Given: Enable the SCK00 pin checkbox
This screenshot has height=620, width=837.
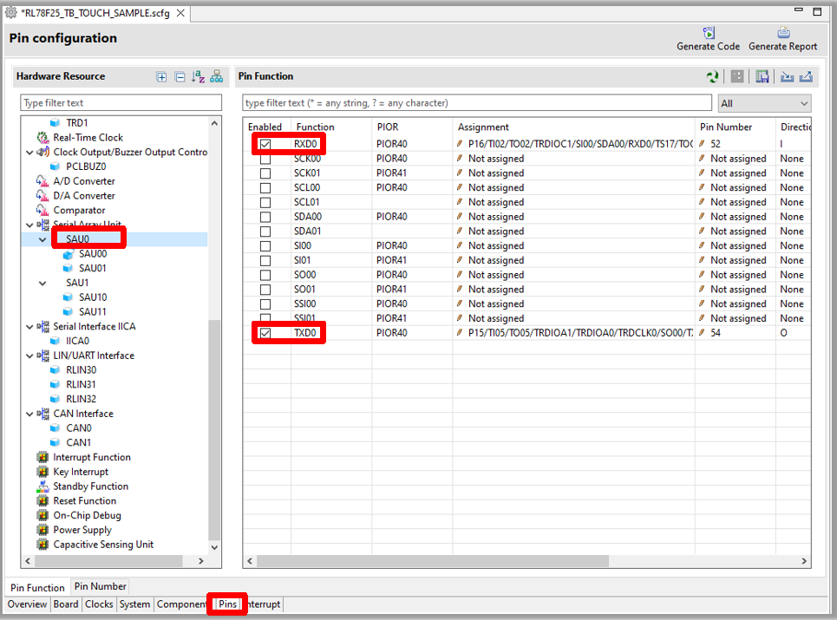Looking at the screenshot, I should (x=265, y=159).
